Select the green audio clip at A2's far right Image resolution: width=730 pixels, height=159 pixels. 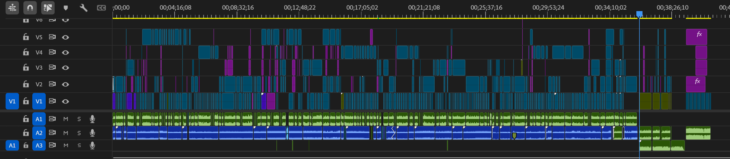click(698, 133)
